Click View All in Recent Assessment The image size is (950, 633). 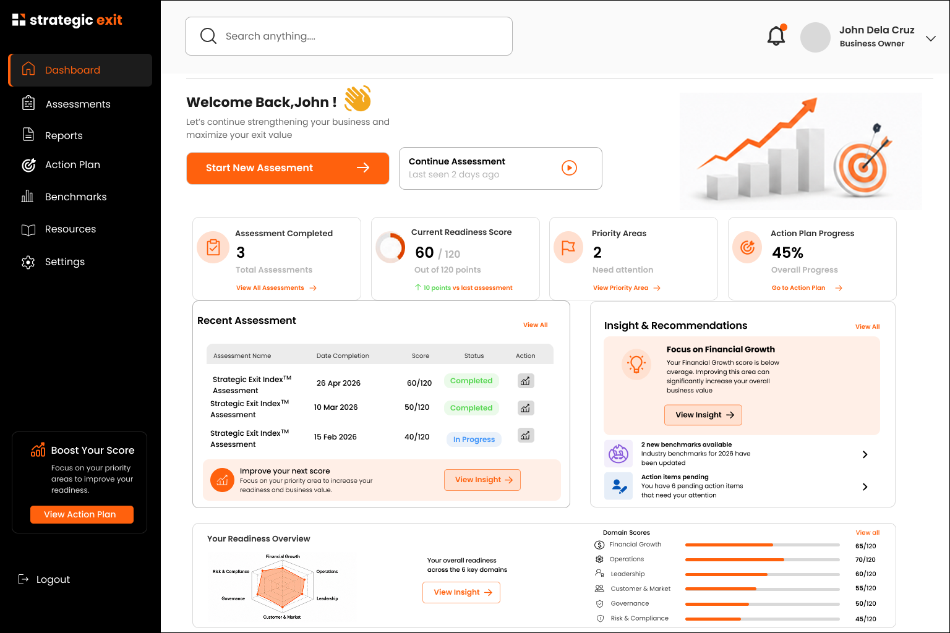click(536, 325)
